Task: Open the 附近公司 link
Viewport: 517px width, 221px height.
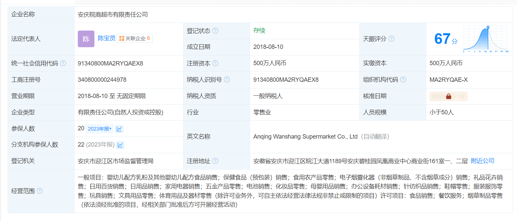Action: tap(483, 161)
